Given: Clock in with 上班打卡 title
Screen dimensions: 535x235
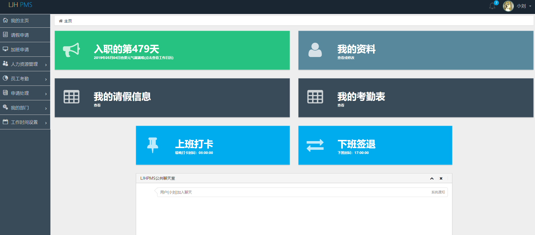Looking at the screenshot, I should (x=194, y=144).
